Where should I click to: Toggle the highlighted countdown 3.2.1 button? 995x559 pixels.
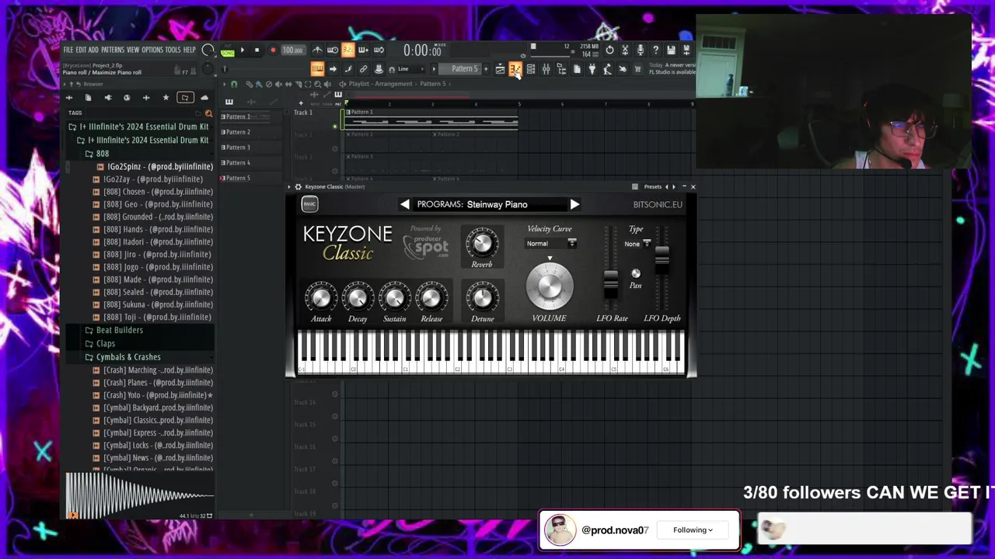(x=347, y=50)
